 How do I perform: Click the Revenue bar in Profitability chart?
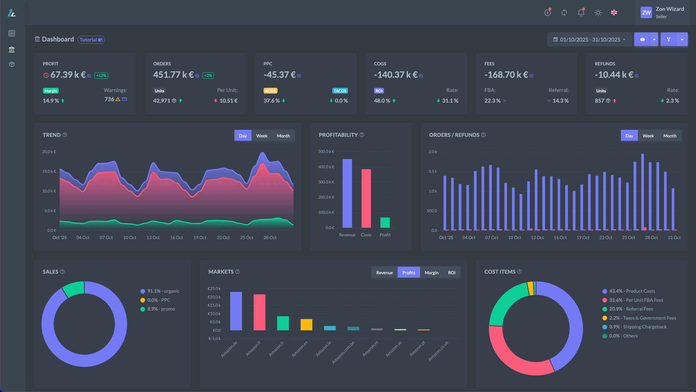coord(347,193)
